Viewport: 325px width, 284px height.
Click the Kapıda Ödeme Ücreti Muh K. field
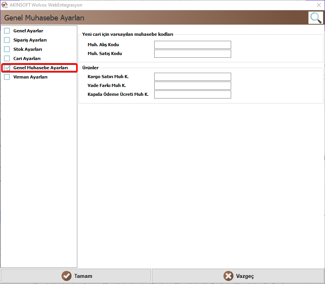click(193, 94)
